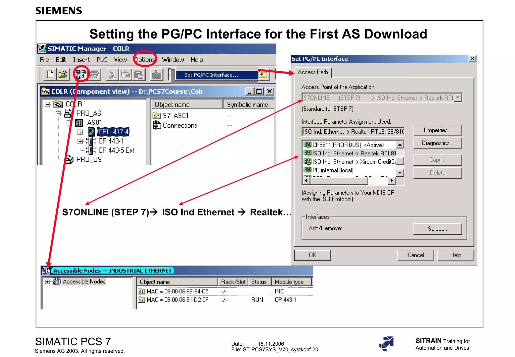Select the Access Path tab
This screenshot has width=515, height=357.
click(313, 72)
